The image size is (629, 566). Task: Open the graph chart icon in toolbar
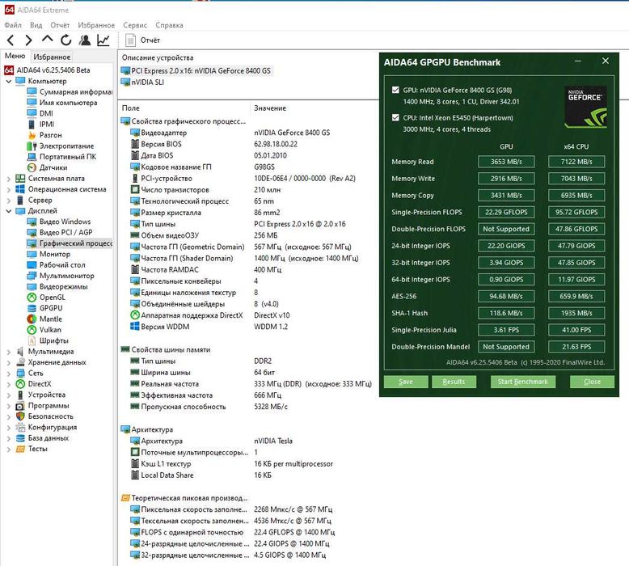pos(103,40)
